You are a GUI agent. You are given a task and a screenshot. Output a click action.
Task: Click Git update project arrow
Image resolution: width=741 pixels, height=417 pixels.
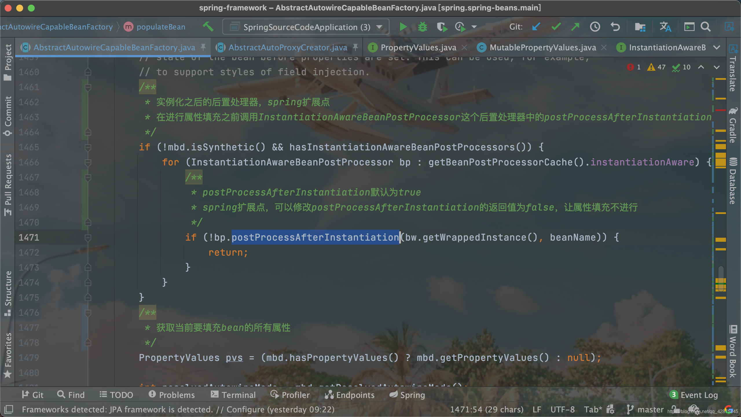tap(536, 27)
